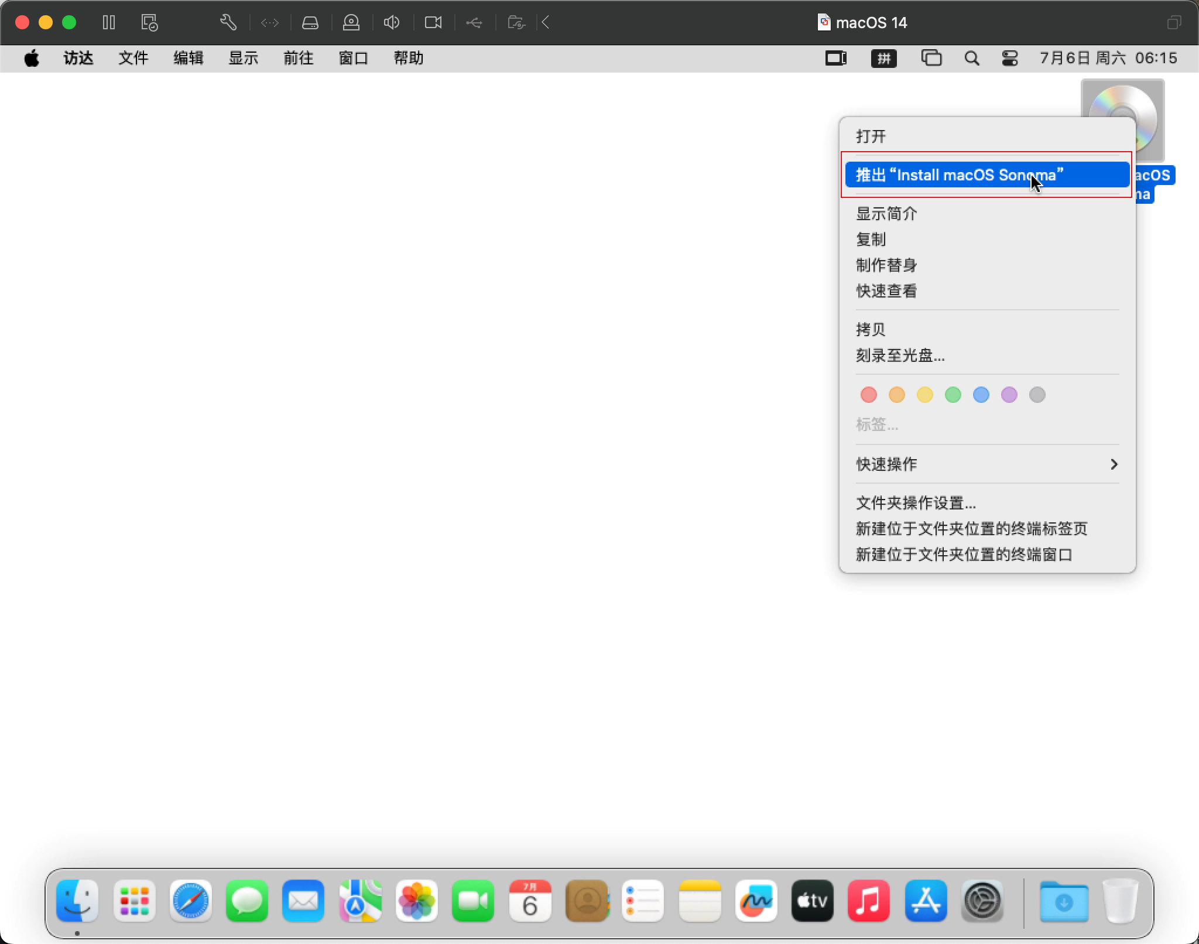Open Safari from the Dock
Viewport: 1199px width, 944px height.
[190, 901]
